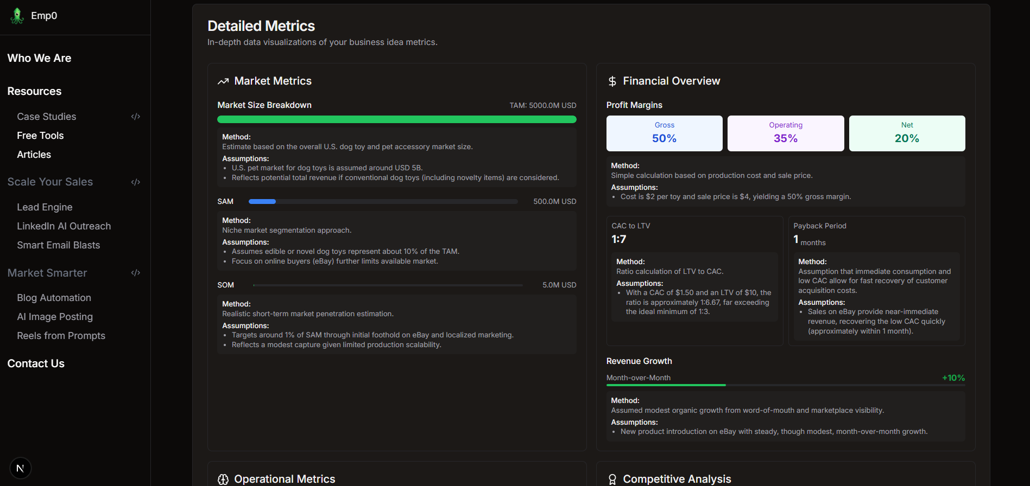Click the CAC to LTV 1:7 value
Viewport: 1030px width, 486px height.
click(x=619, y=239)
